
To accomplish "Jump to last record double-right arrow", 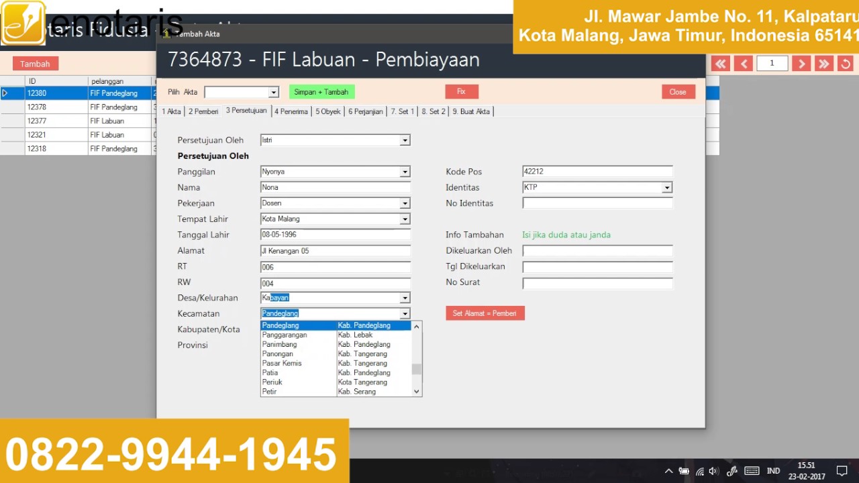I will point(823,64).
